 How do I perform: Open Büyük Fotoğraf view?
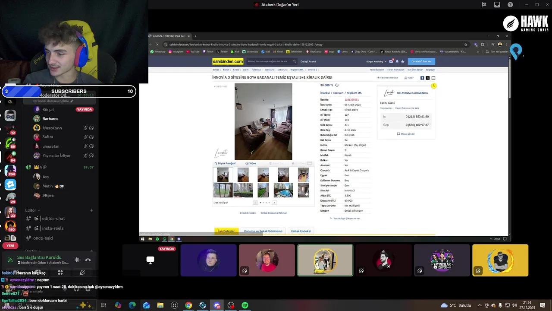click(225, 163)
